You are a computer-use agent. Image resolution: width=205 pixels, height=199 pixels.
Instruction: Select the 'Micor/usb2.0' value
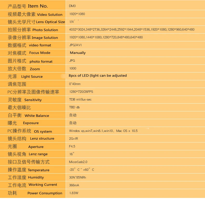coord(78,162)
